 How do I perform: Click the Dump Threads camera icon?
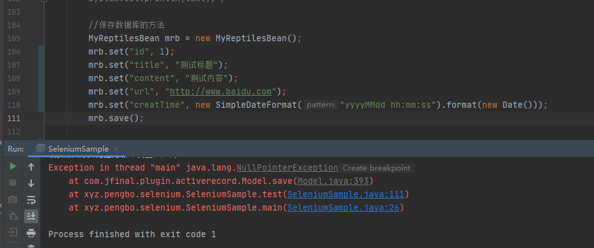(x=13, y=199)
